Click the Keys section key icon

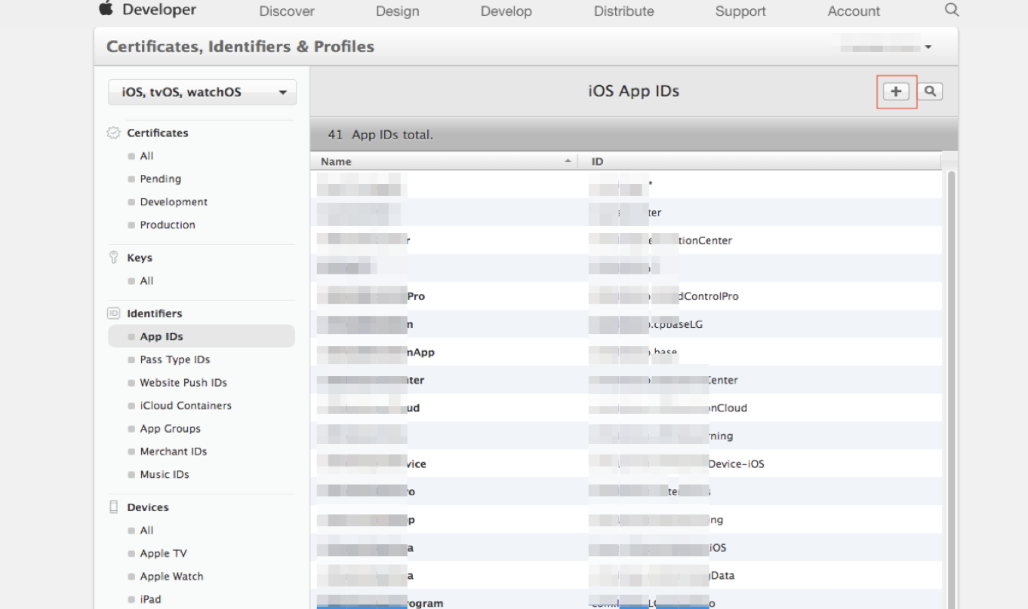pyautogui.click(x=114, y=258)
